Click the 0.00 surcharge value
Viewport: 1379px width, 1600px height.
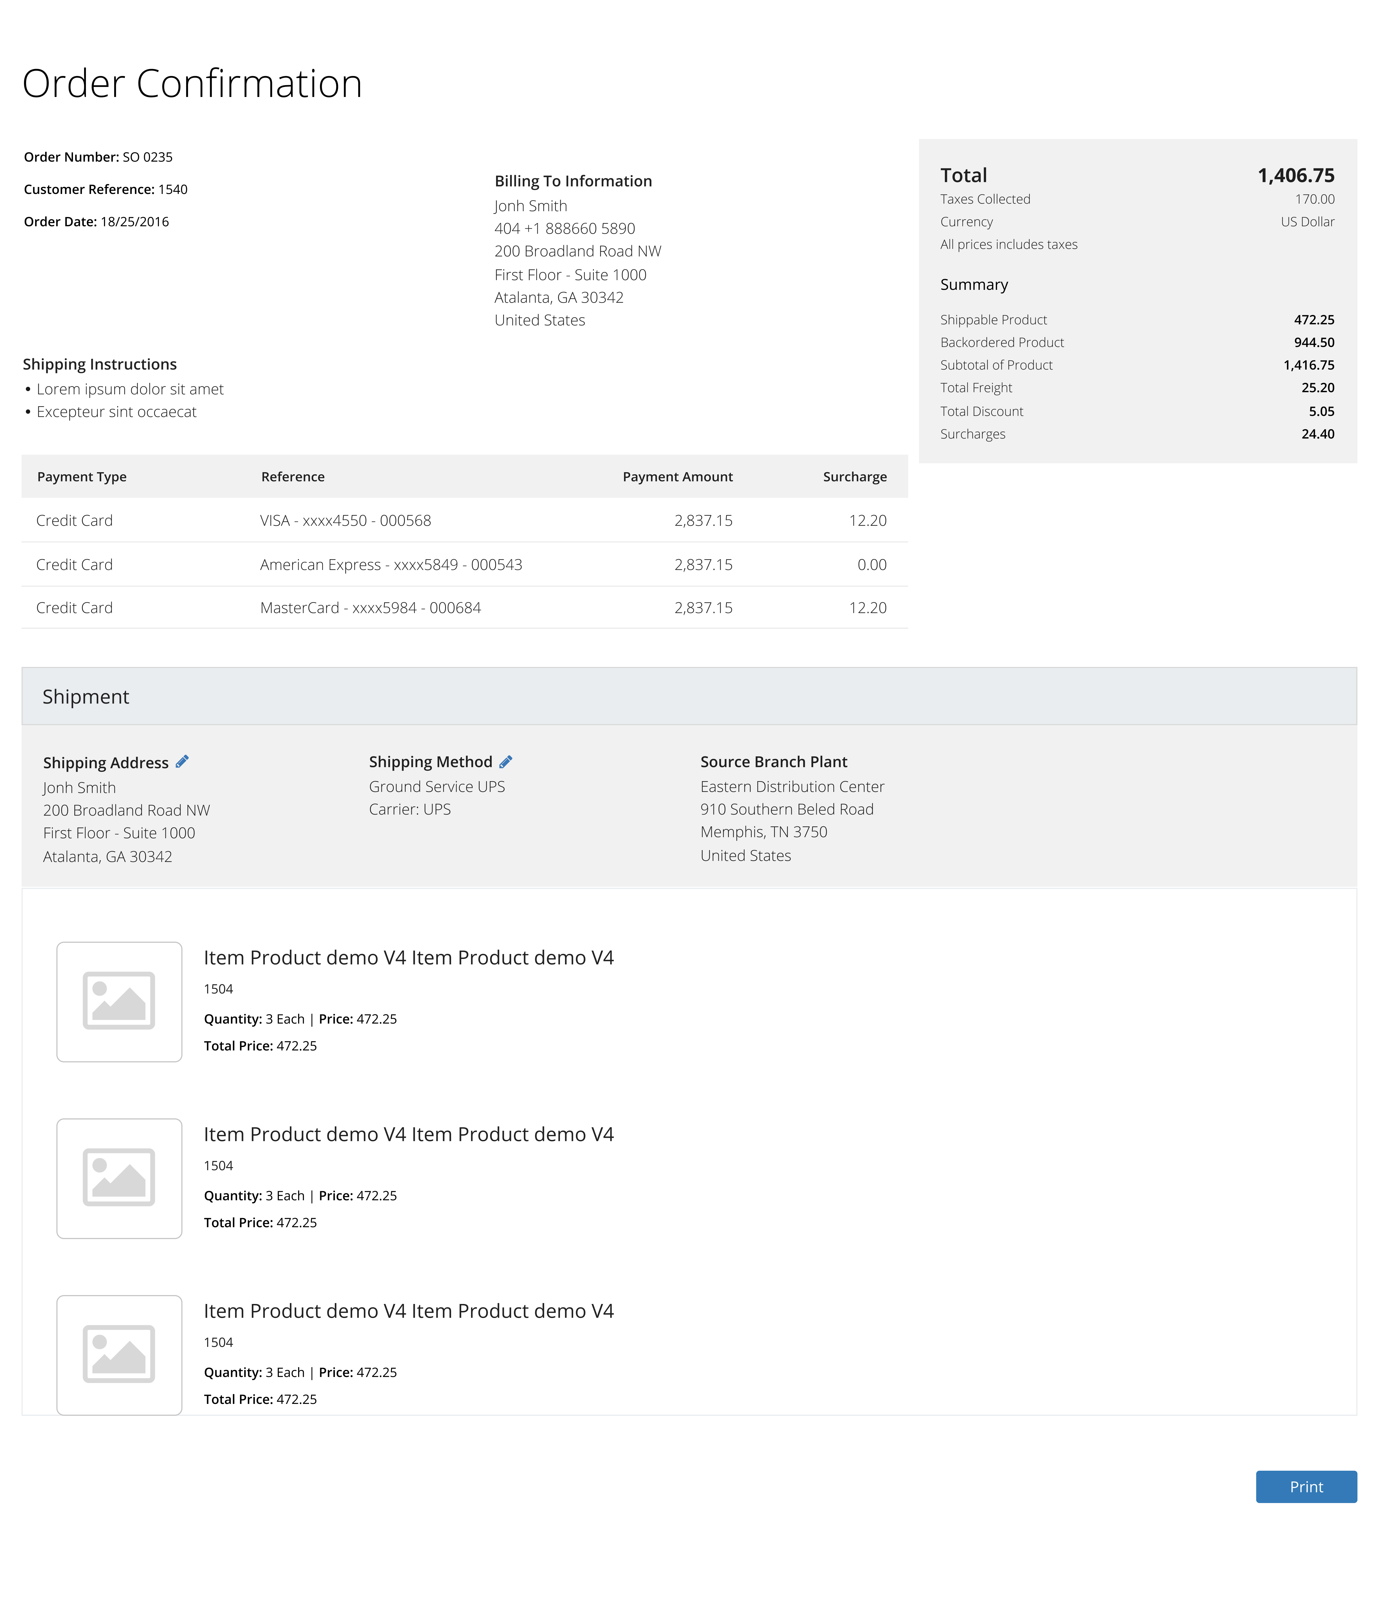tap(872, 565)
